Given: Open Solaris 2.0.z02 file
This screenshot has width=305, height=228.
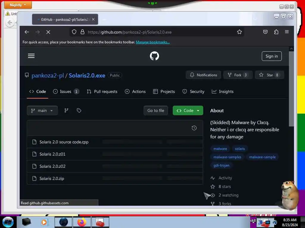Looking at the screenshot, I should 52,166.
